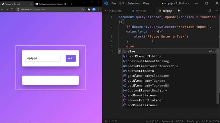Viewport: 220px width, 123px height.
Task: Pick customElements suggestion
Action: [x=170, y=71]
